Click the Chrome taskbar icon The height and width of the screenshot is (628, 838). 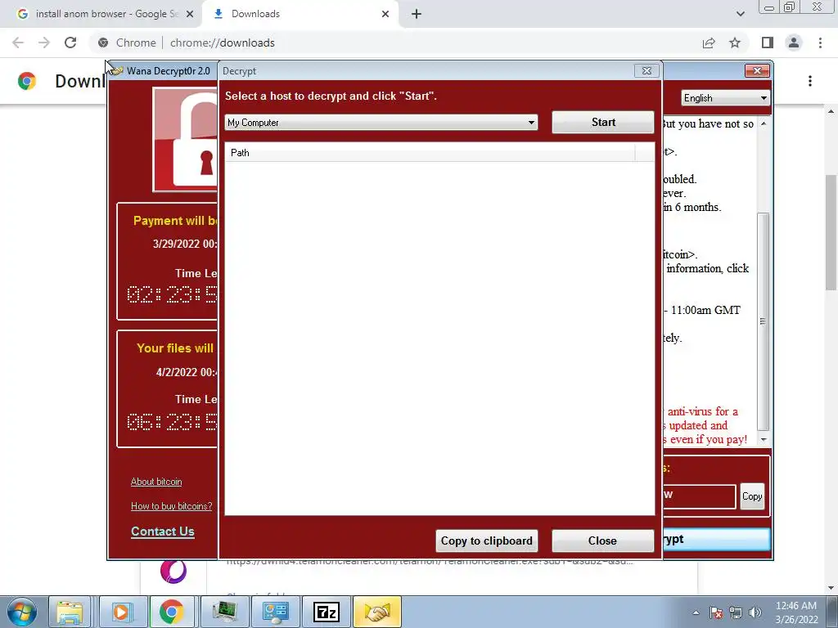click(x=171, y=612)
